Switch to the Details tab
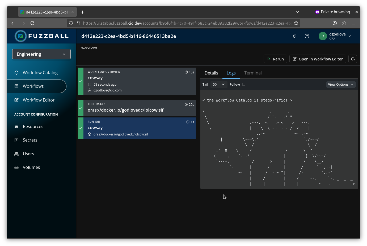Screen dimensions: 367x246 click(211, 73)
